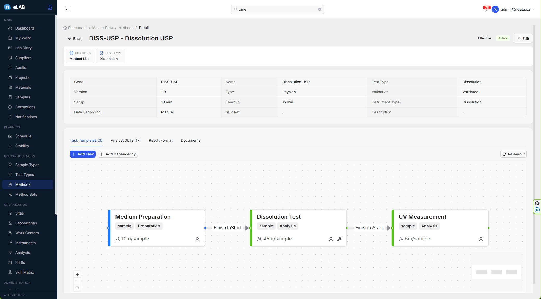The image size is (541, 299).
Task: Switch to Analyst Skills (17) tab
Action: tap(126, 140)
